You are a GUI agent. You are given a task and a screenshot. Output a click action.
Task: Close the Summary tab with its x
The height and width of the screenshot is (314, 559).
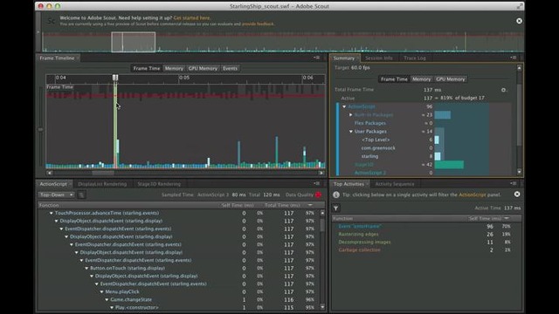[x=357, y=58]
